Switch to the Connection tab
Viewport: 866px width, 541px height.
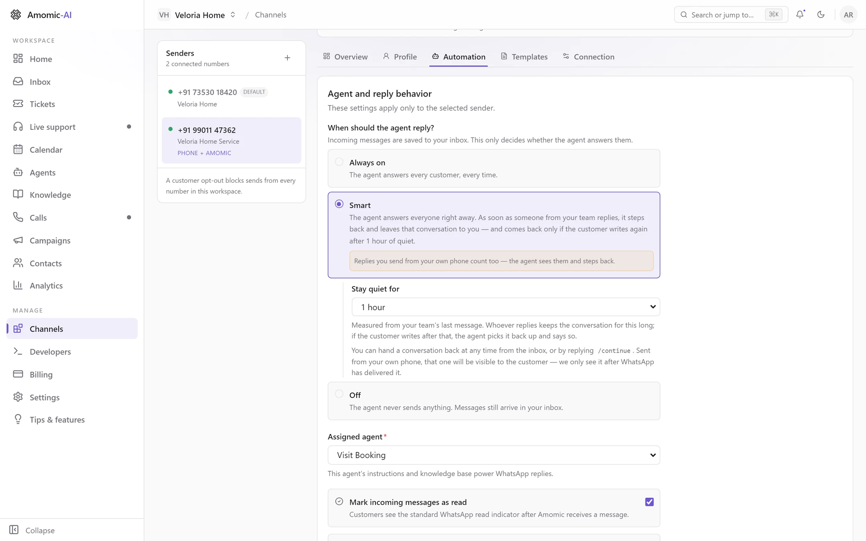coord(588,57)
